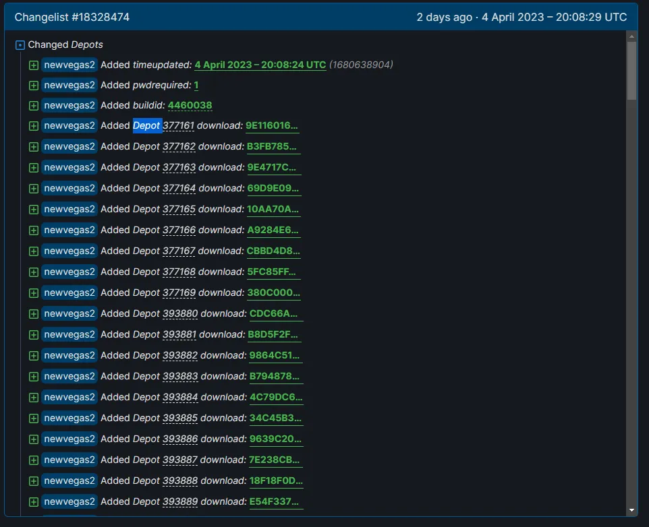Click plus icon for Depot 393885 row
Screen dimensions: 649x527
pos(34,418)
